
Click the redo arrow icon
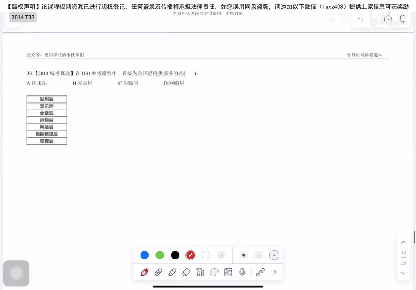pos(375,19)
